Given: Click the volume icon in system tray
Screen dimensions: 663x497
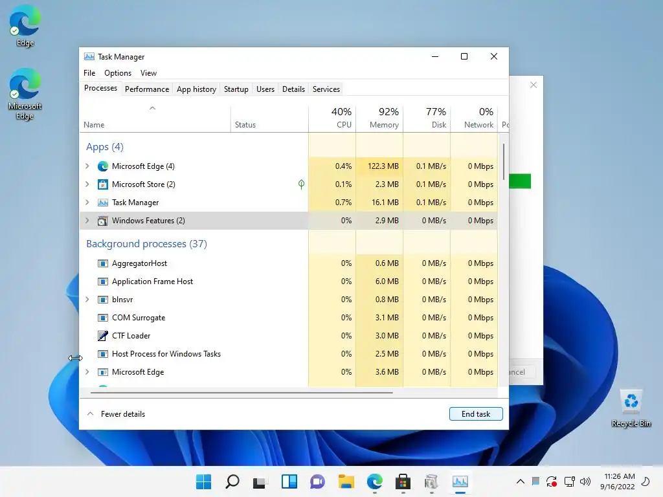Looking at the screenshot, I should (x=585, y=481).
